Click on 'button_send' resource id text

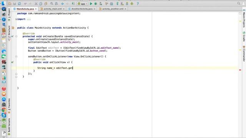click(x=97, y=51)
